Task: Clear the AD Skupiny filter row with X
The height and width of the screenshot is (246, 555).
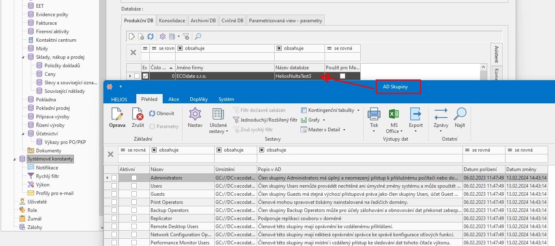Action: point(110,154)
